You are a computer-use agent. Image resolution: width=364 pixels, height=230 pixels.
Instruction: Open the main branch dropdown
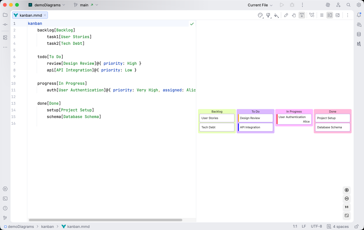coord(86,5)
